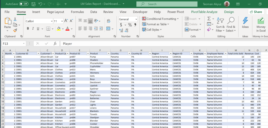This screenshot has width=268, height=128.
Task: Open the Product column filter dropdown
Action: (x=108, y=53)
